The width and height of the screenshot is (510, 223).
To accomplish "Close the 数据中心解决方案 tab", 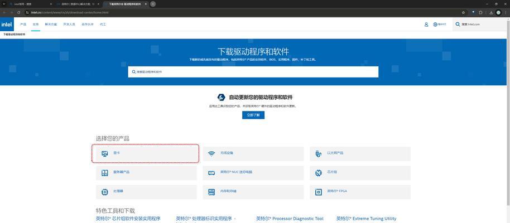I will click(98, 4).
